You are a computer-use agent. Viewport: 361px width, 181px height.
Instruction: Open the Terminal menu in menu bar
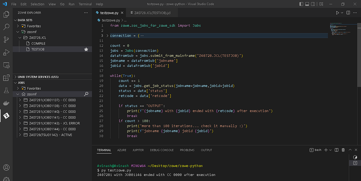click(85, 4)
